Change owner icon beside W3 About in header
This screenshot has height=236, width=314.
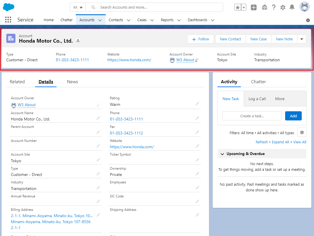197,60
